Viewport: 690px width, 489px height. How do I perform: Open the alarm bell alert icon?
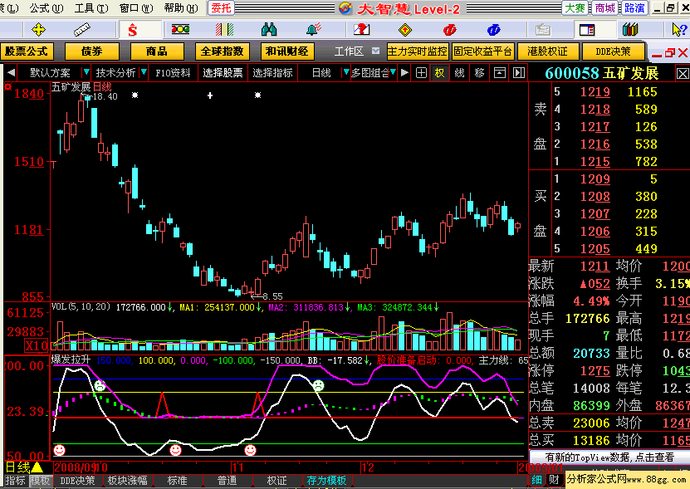(x=314, y=30)
